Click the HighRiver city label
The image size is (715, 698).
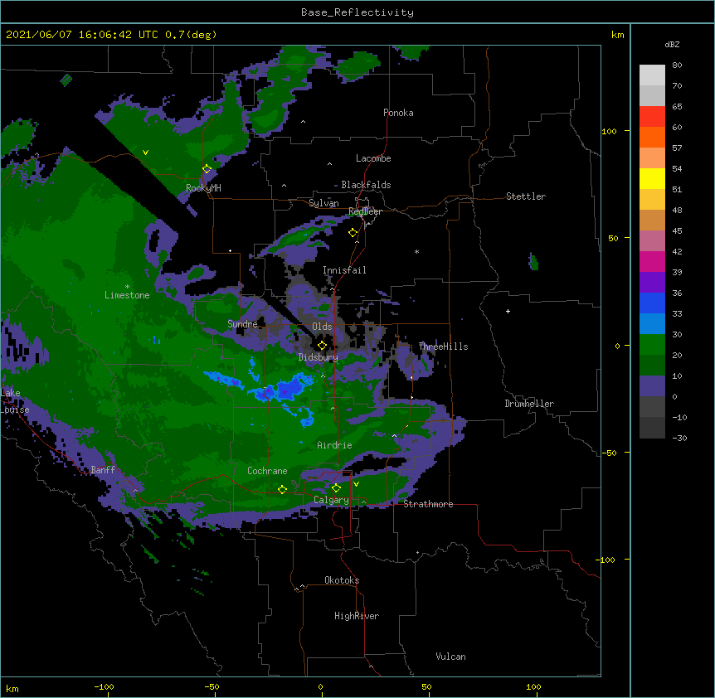point(357,616)
